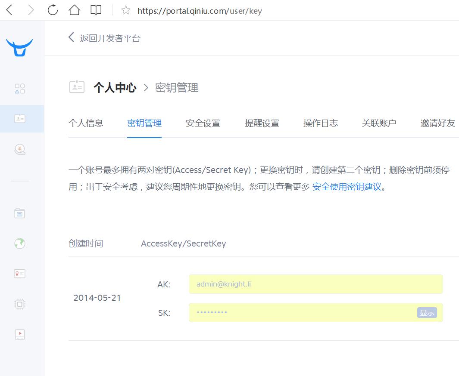Open the overview dashboard icon in sidebar
The height and width of the screenshot is (376, 459).
[x=20, y=88]
